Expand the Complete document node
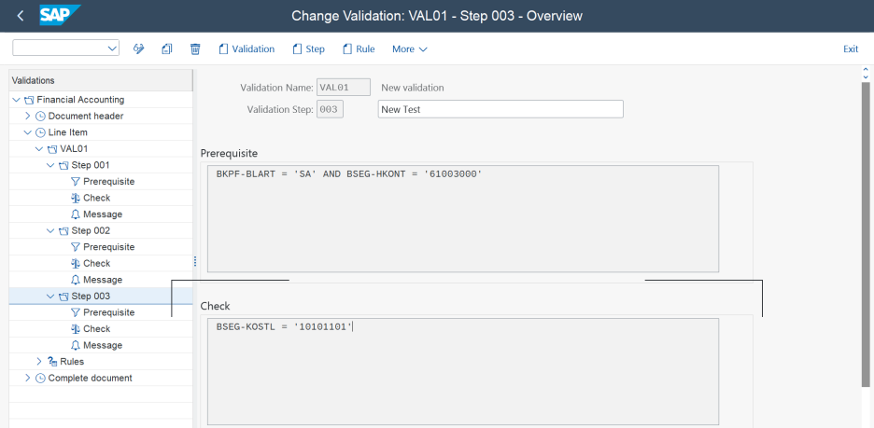Viewport: 874px width, 428px height. pos(27,378)
